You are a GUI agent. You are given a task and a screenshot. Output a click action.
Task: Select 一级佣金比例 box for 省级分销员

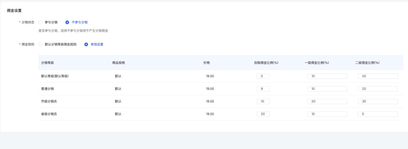click(327, 114)
